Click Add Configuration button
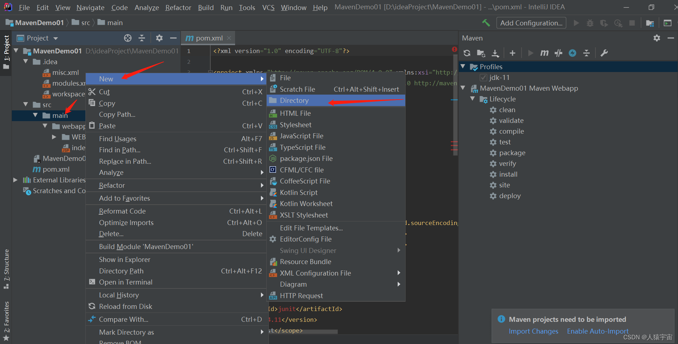The width and height of the screenshot is (678, 344). pos(531,23)
